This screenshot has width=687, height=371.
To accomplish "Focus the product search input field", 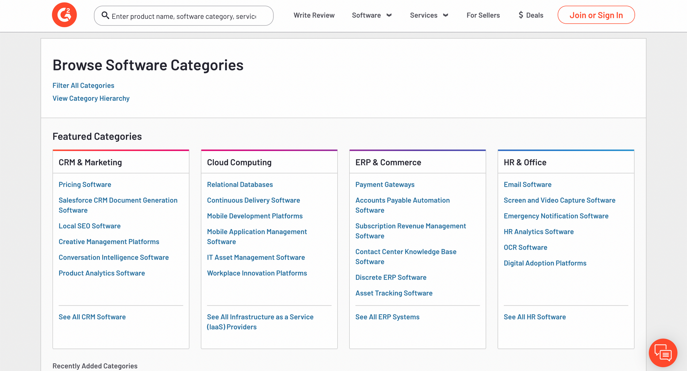I will click(x=184, y=16).
